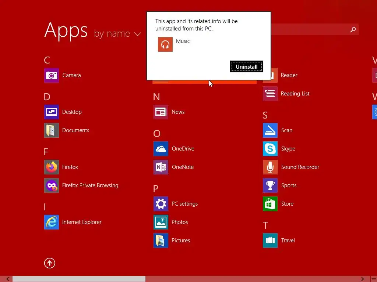Click the 'Reader' app label
377x282 pixels.
coord(289,75)
